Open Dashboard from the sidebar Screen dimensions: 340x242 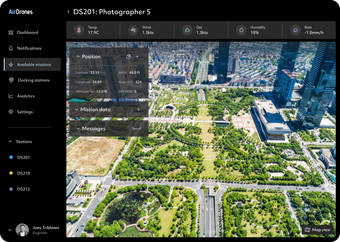(x=27, y=33)
